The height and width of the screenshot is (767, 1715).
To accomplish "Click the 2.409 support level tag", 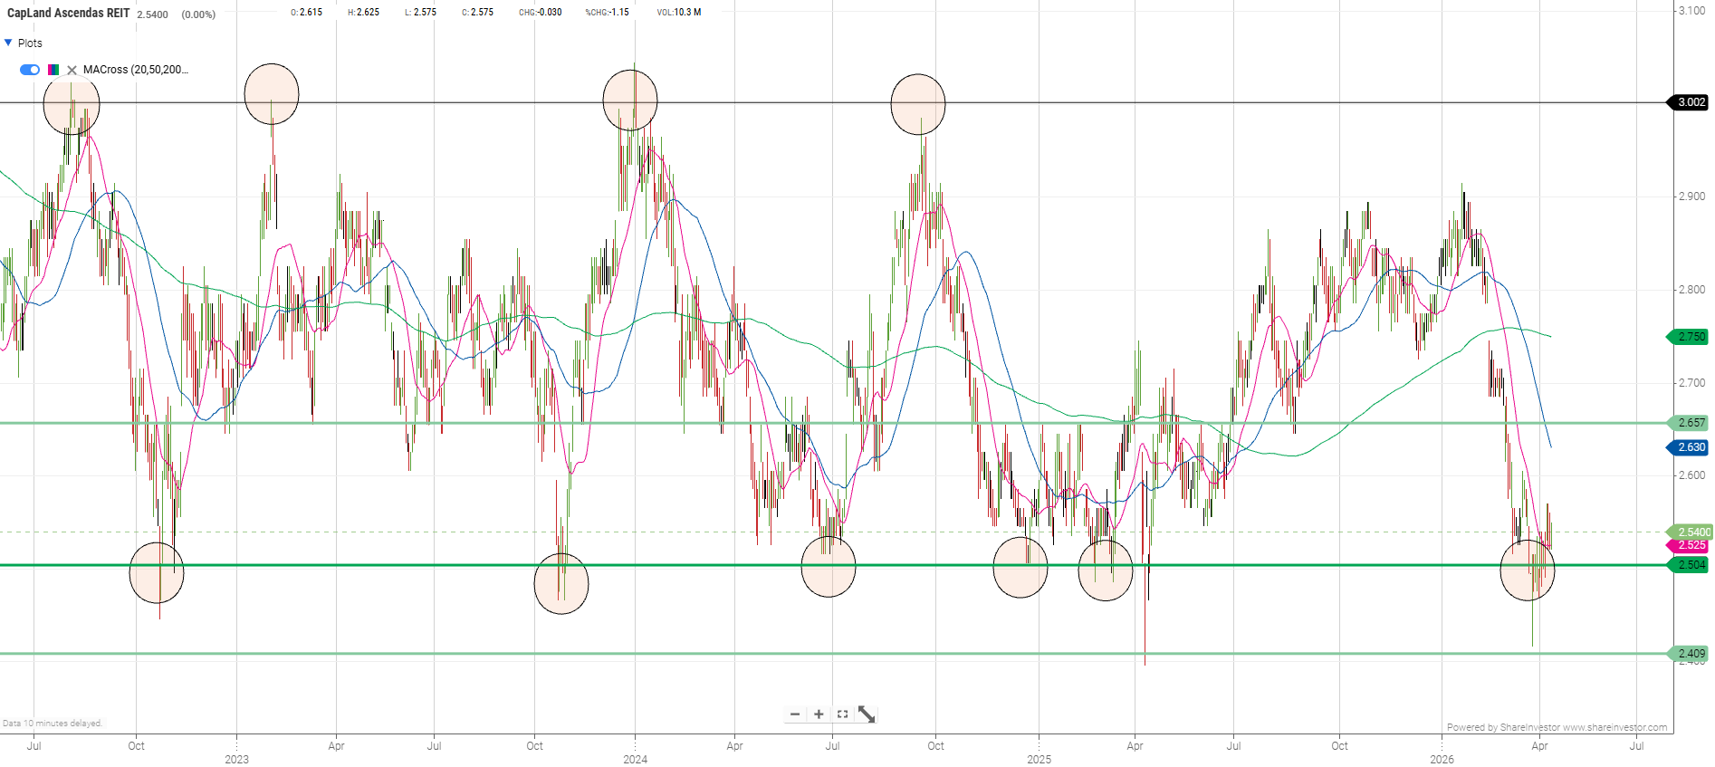I will click(x=1690, y=653).
